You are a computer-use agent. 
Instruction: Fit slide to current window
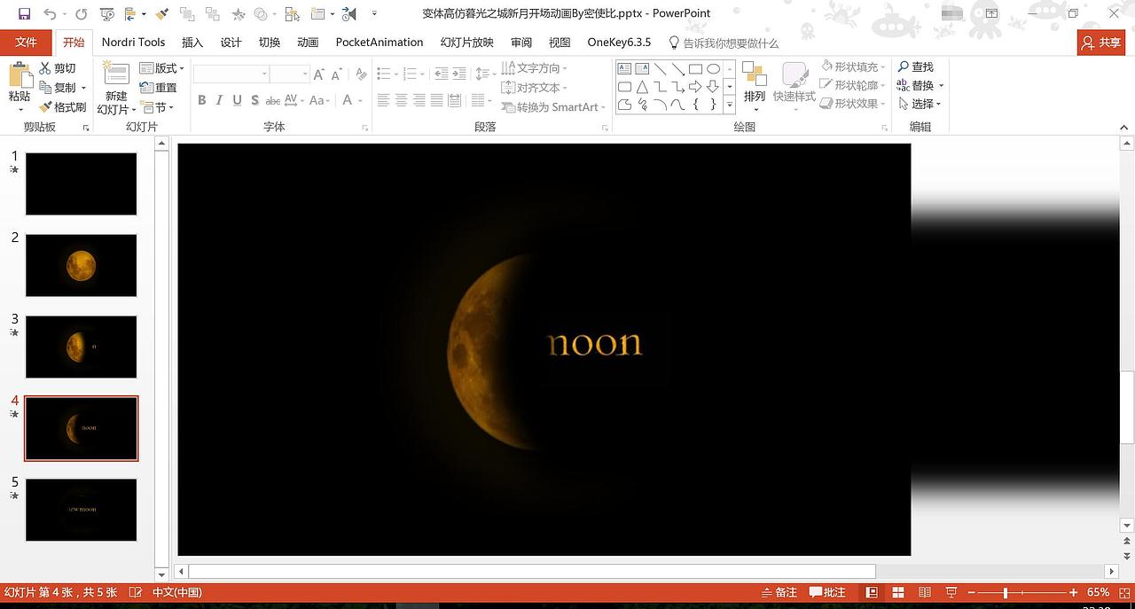[x=1123, y=592]
